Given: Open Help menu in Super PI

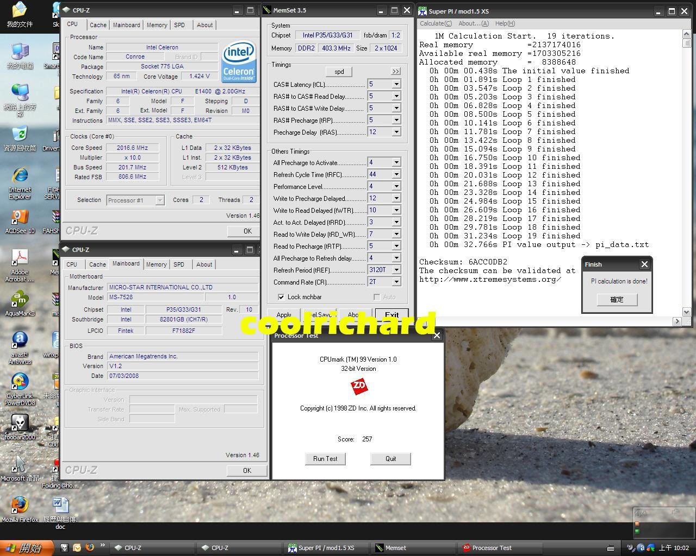Looking at the screenshot, I should (505, 23).
